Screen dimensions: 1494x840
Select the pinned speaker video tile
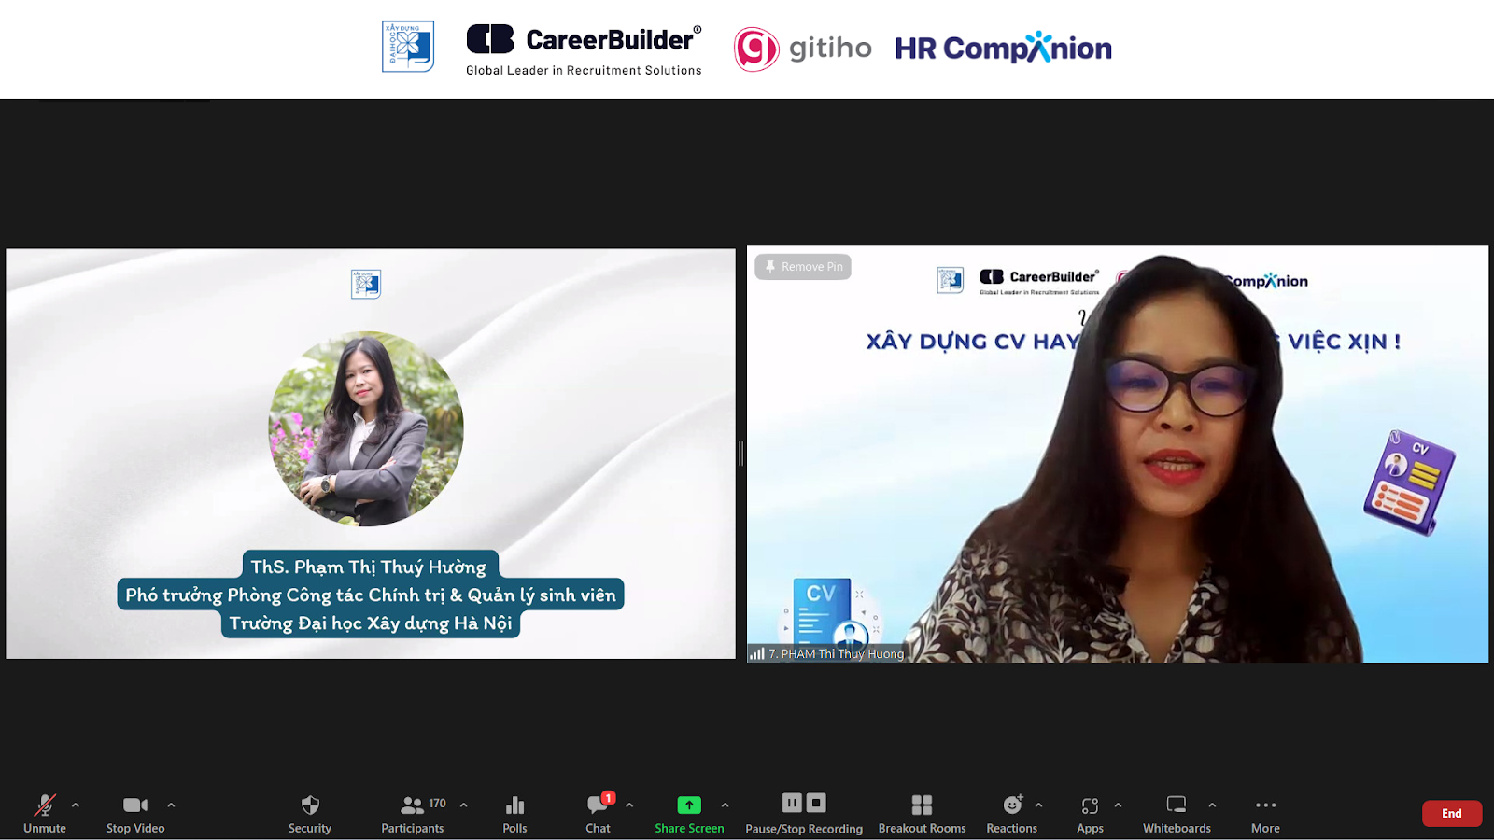(1118, 455)
